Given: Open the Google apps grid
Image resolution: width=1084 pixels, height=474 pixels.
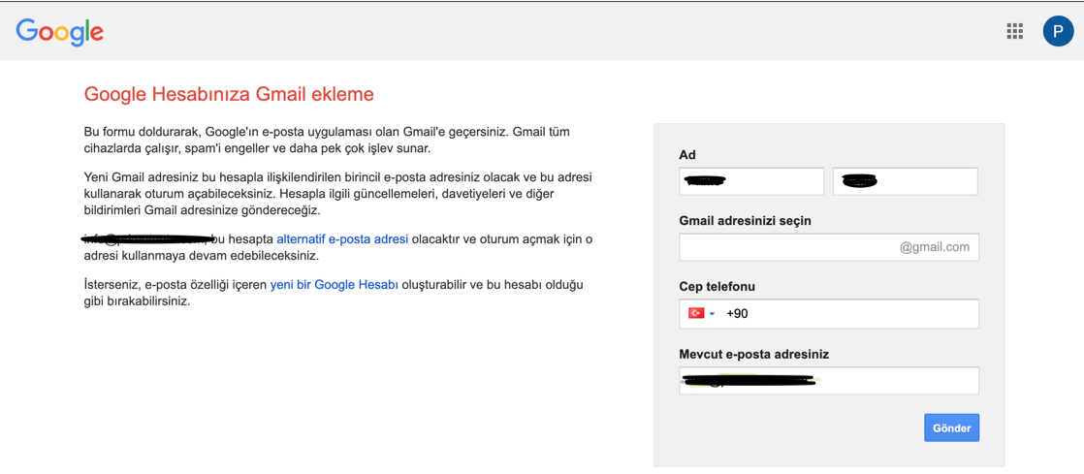Looking at the screenshot, I should coord(1014,31).
